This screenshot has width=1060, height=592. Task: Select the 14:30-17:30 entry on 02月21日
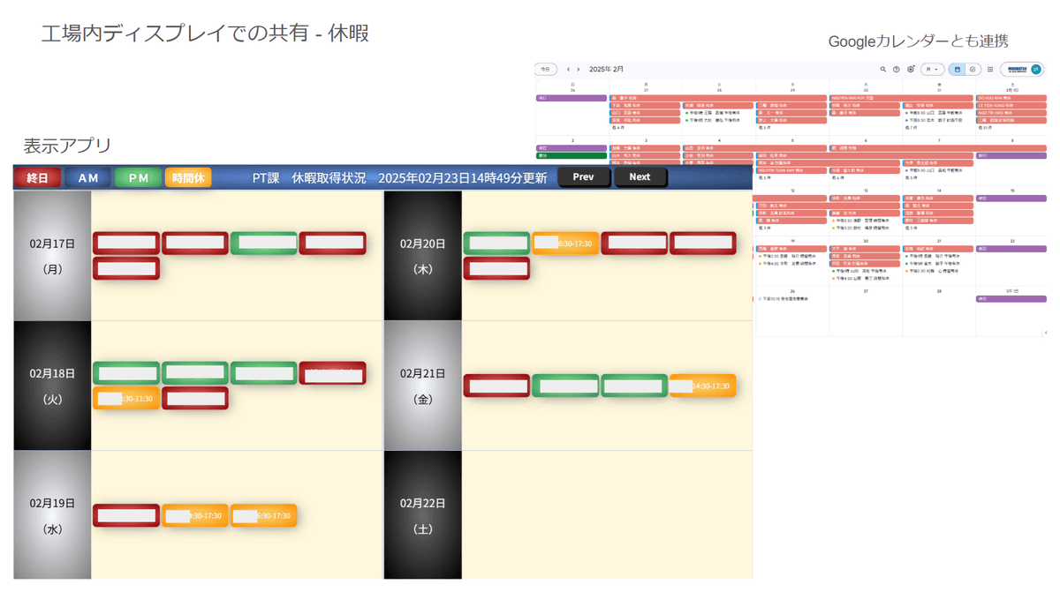pyautogui.click(x=702, y=386)
